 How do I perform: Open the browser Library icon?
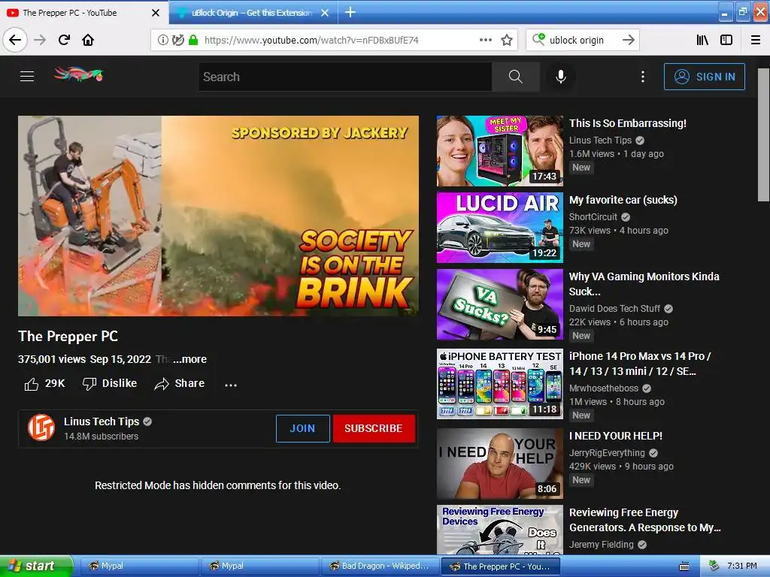pyautogui.click(x=702, y=40)
